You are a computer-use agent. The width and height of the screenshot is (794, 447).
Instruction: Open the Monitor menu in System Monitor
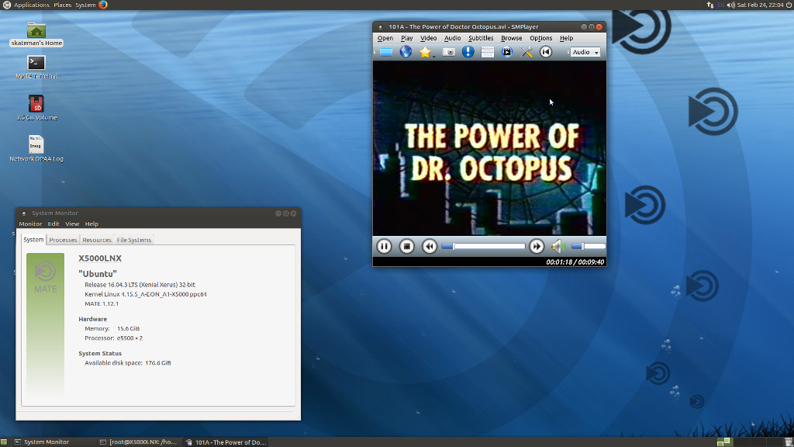(x=30, y=223)
